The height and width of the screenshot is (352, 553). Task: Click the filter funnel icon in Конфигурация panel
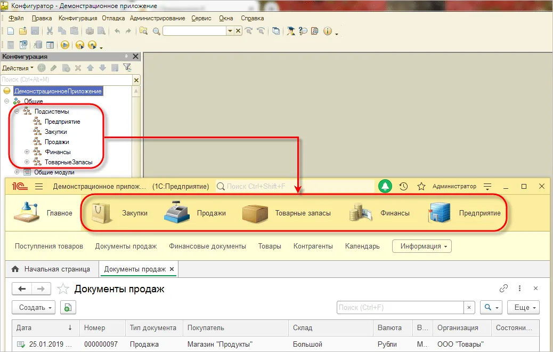point(127,67)
